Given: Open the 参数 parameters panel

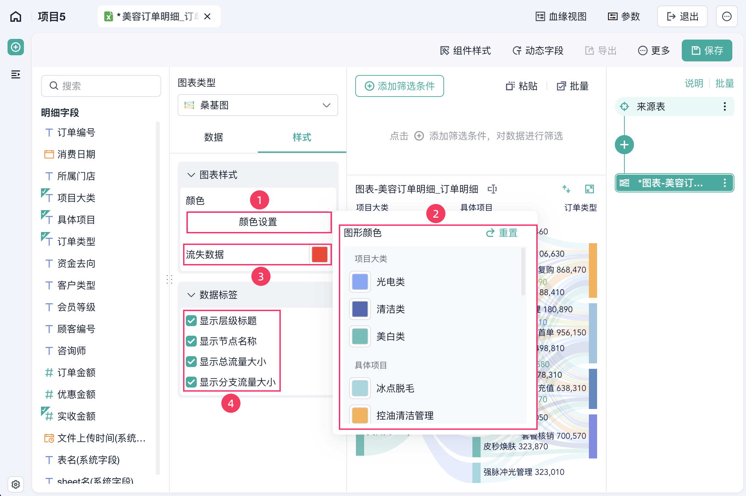Looking at the screenshot, I should (x=624, y=16).
